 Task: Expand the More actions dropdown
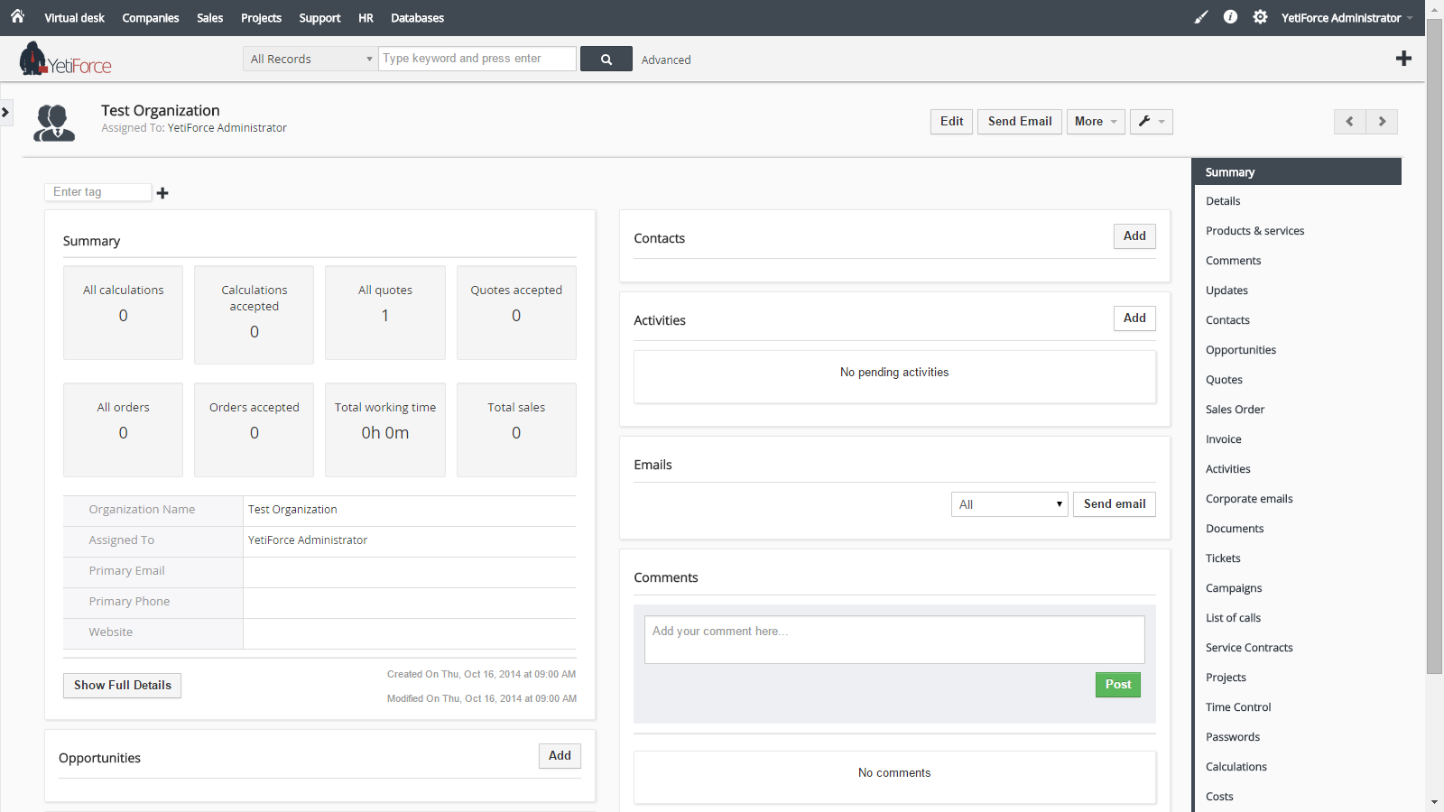click(x=1096, y=122)
